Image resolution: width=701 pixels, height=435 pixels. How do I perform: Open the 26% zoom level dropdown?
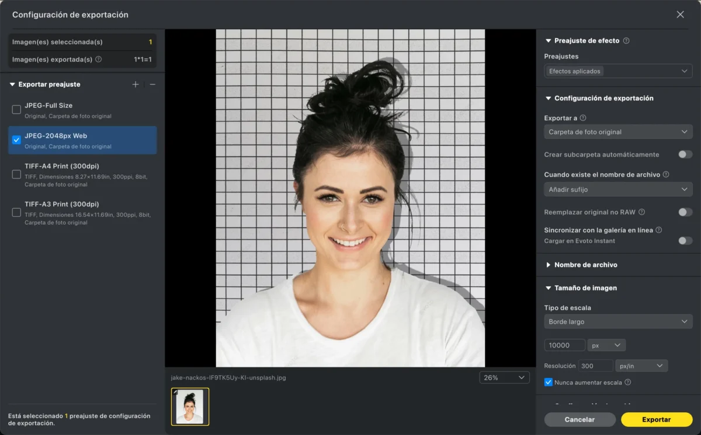tap(504, 378)
